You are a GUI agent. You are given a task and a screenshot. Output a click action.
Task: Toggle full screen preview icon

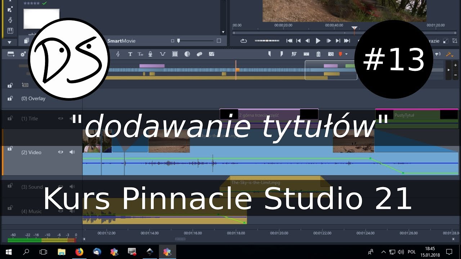pos(454,41)
